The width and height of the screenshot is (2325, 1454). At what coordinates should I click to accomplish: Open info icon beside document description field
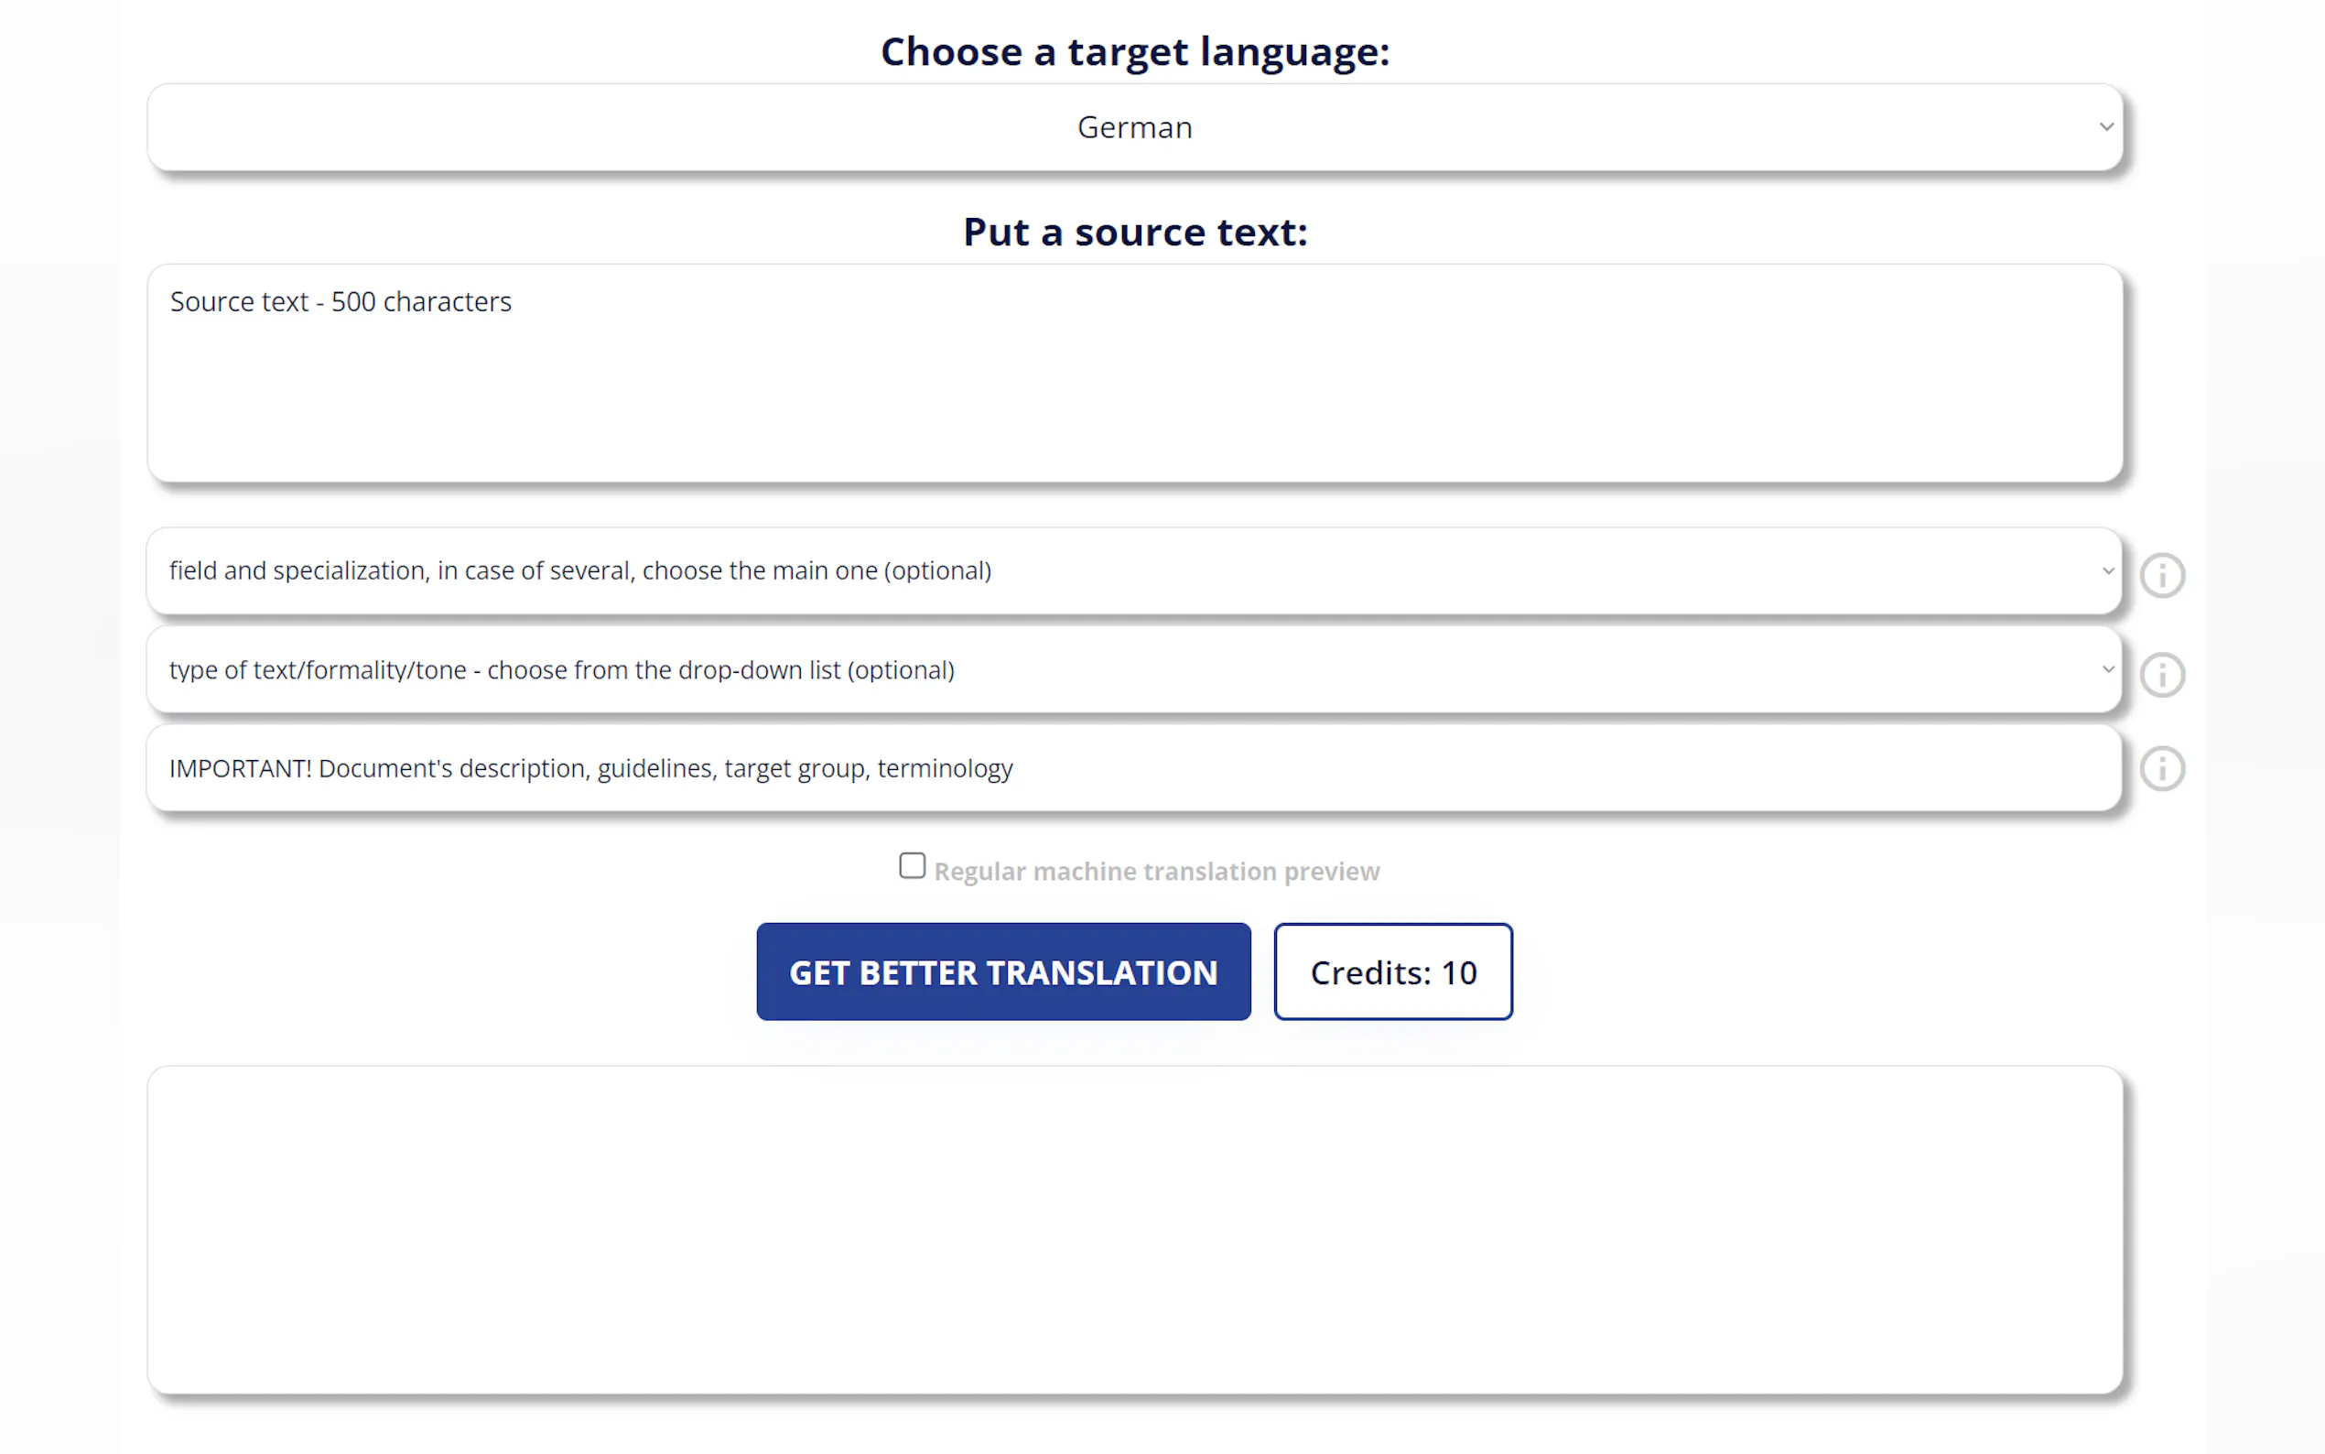[x=2161, y=768]
